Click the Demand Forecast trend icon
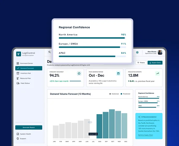179x146 pixels. (x=18, y=68)
